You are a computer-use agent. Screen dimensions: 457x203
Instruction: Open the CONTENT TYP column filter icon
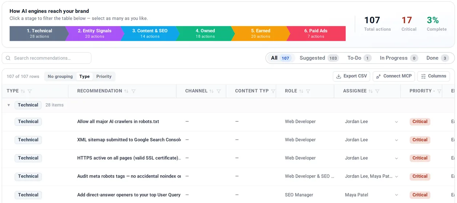[273, 91]
